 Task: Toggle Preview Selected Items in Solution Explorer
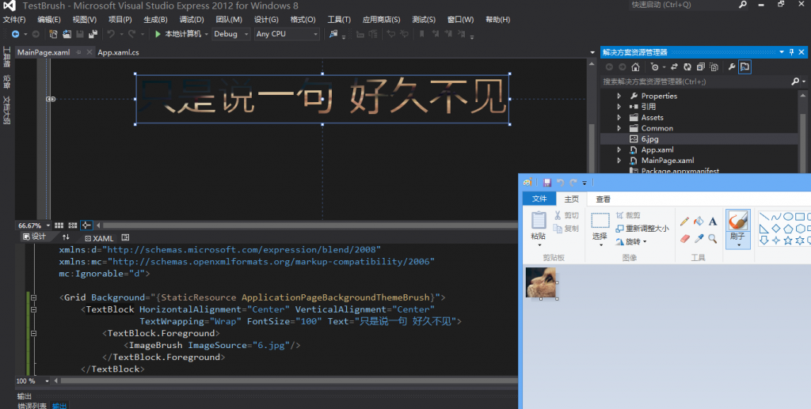[x=744, y=67]
